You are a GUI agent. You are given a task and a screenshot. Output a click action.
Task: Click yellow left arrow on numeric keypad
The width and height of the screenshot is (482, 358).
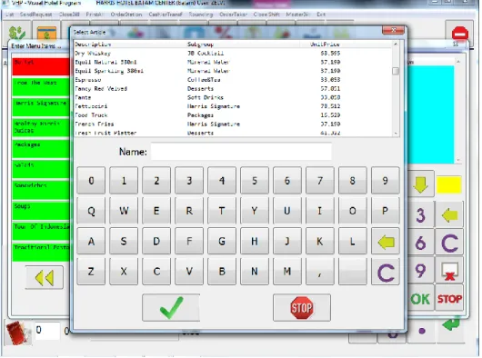pos(449,215)
